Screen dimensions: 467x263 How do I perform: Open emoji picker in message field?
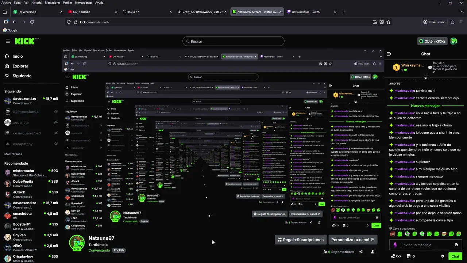456,245
